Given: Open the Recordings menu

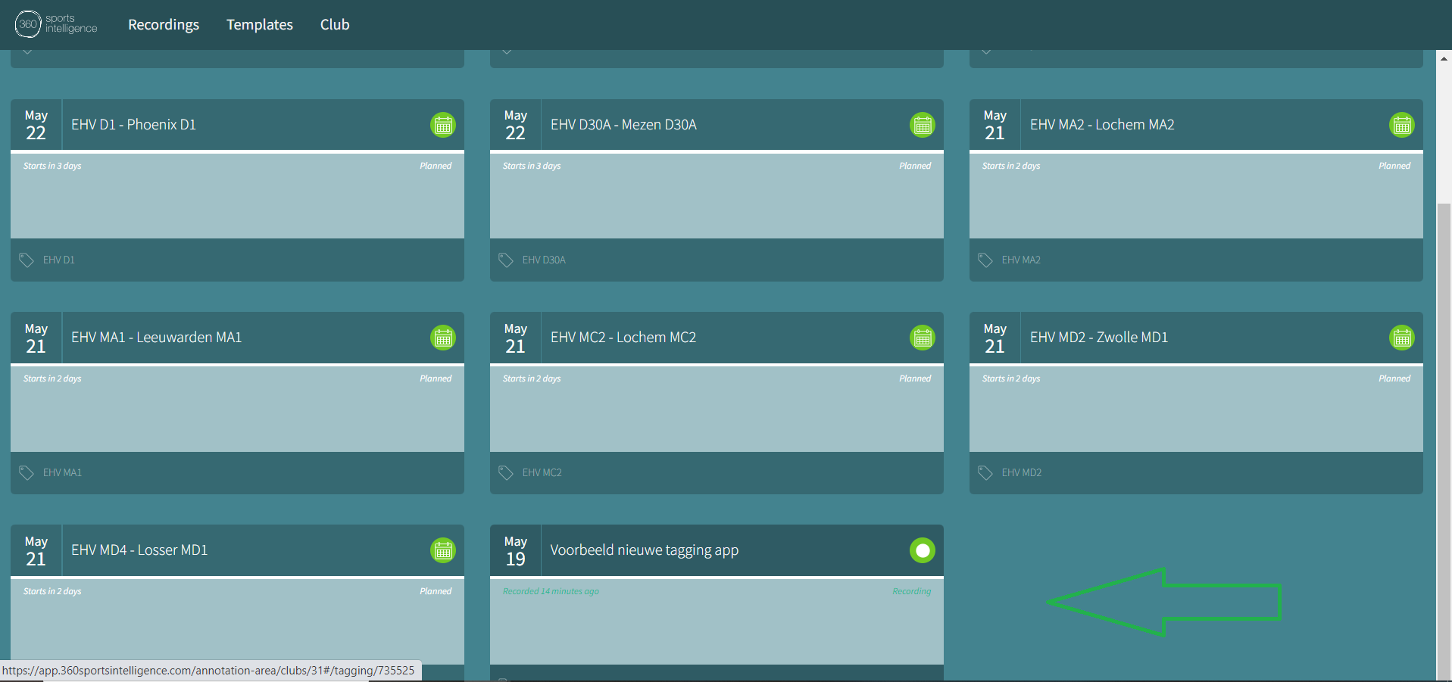Looking at the screenshot, I should click(163, 24).
